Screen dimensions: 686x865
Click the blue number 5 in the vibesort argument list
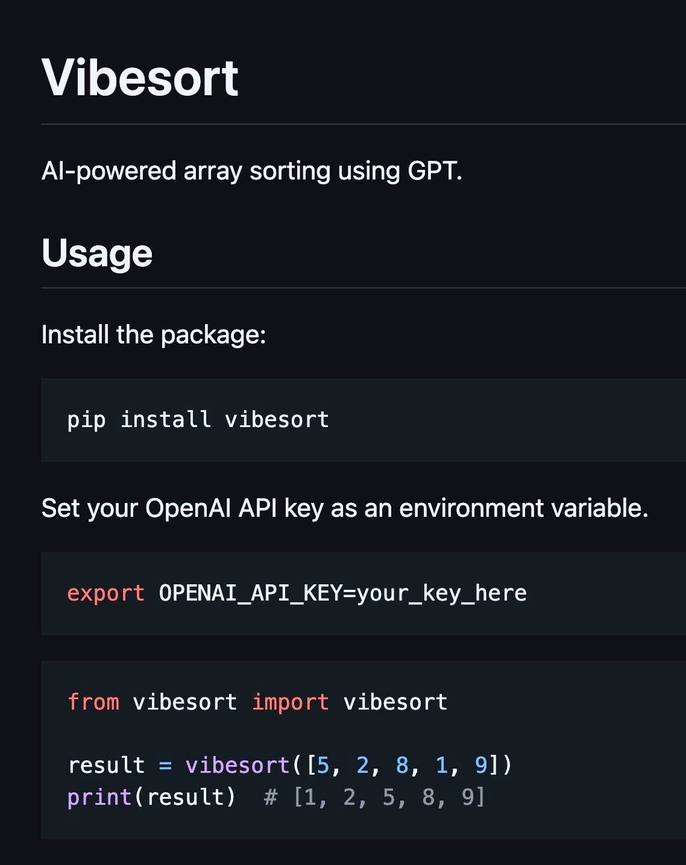coord(323,765)
